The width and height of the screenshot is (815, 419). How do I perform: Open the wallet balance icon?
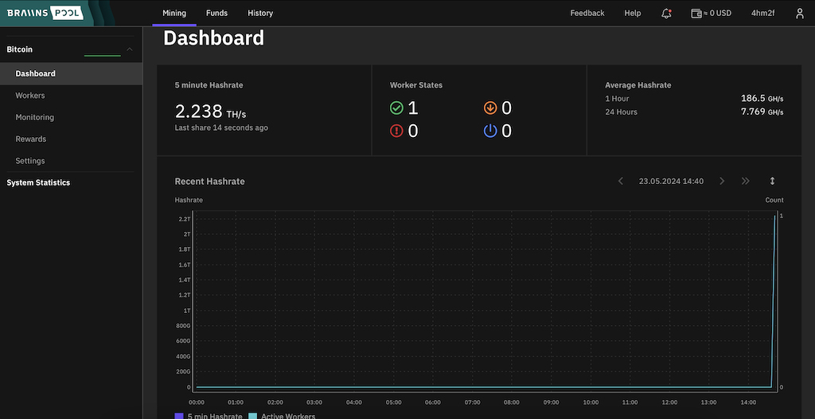(x=696, y=14)
